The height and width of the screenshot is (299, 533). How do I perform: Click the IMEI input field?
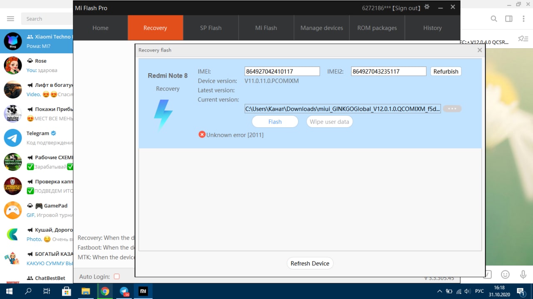(282, 71)
